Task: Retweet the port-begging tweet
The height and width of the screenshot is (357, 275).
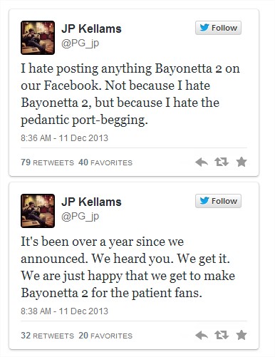Action: coord(222,162)
